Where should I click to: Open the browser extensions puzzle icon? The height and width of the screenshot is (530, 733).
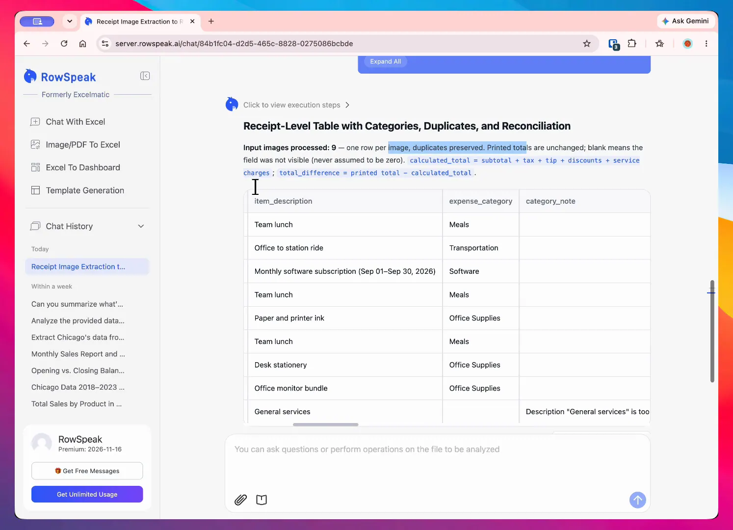click(x=632, y=44)
